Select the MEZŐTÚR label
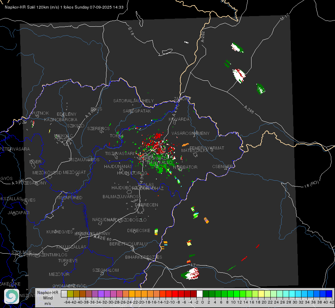Screen dimensions: 335x308 59,274
